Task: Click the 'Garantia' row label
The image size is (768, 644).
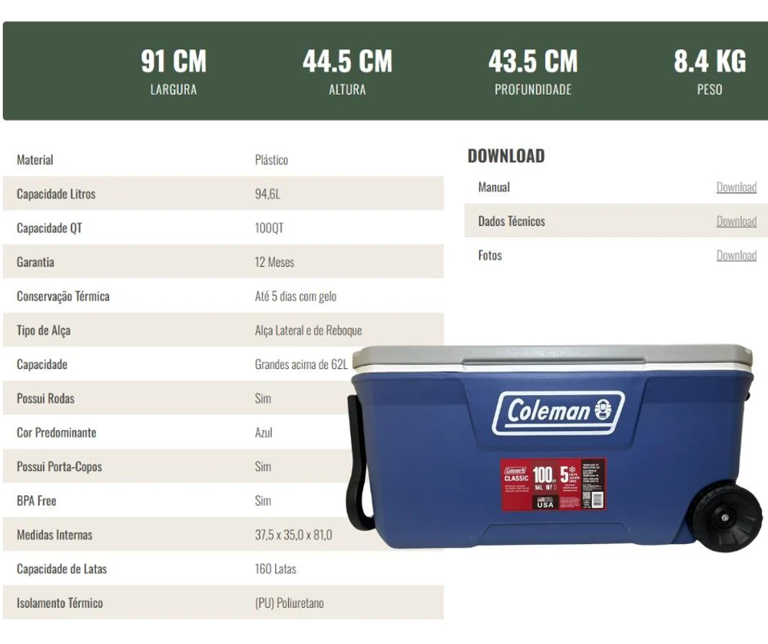Action: [x=35, y=262]
